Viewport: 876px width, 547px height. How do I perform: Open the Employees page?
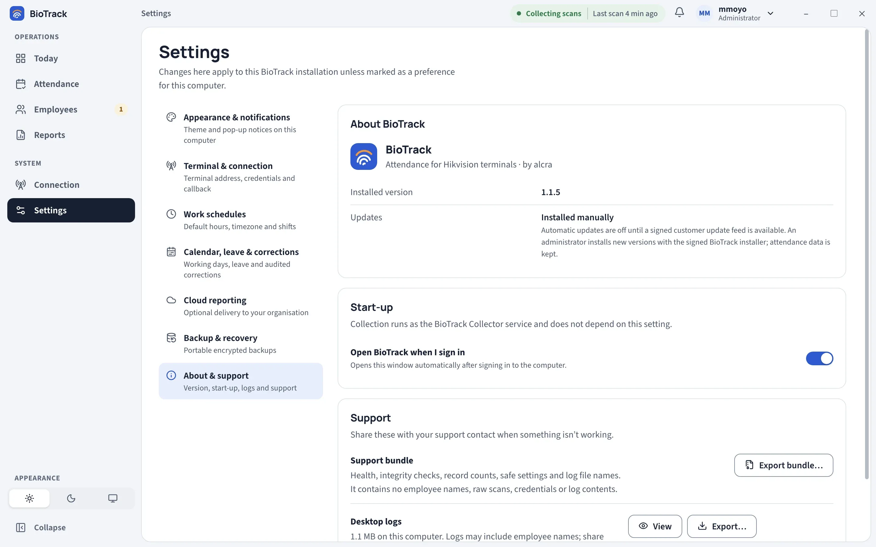(x=71, y=109)
